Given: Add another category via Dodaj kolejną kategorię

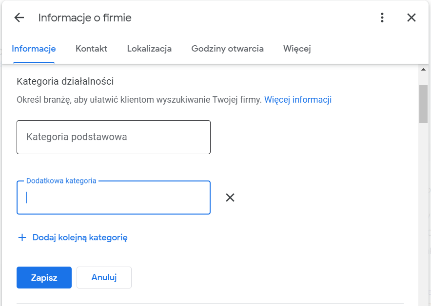Looking at the screenshot, I should [x=79, y=237].
